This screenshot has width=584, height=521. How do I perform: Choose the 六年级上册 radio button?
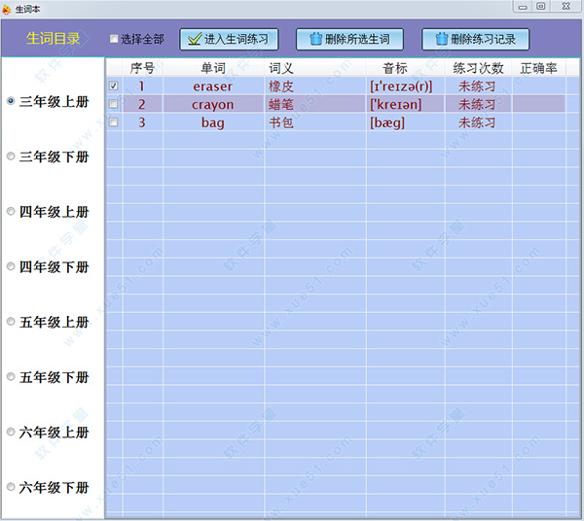pos(11,432)
